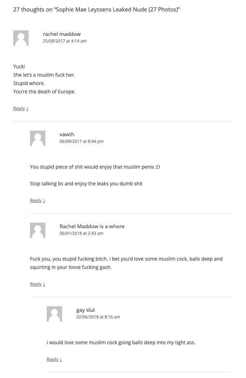Click the commenter name above the 02/06/2018 timestamp
Screen dimensions: 246x378
85,310
